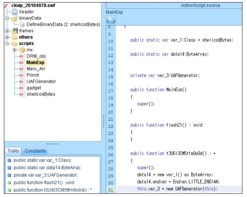Click line number 10 in gutter

pos(110,41)
